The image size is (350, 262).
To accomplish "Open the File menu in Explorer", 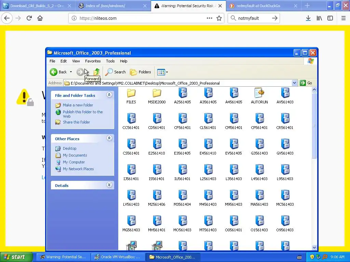I will coord(52,61).
